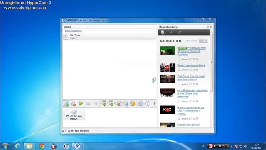Open Help with the question mark icon
The image size is (266, 150).
click(148, 103)
